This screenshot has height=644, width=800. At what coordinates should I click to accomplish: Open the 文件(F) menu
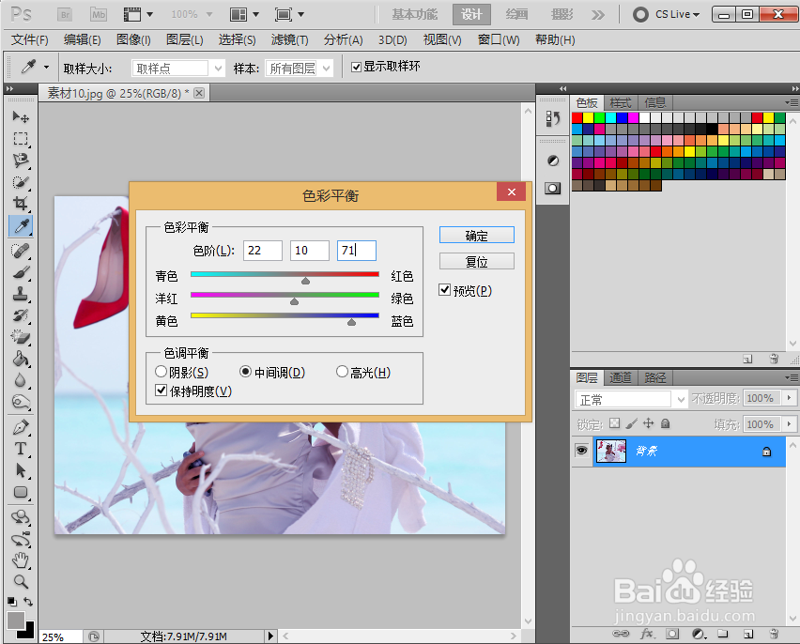click(30, 39)
